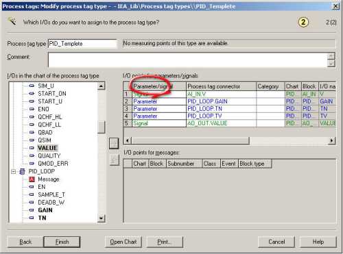The image size is (343, 254).
Task: Click the Finish button
Action: 62,242
